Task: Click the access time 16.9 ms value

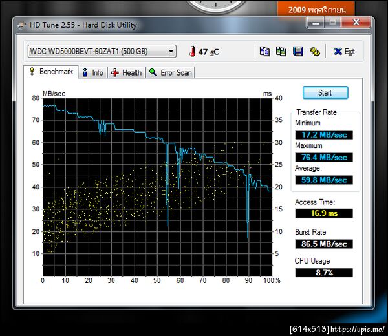Action: (x=324, y=213)
